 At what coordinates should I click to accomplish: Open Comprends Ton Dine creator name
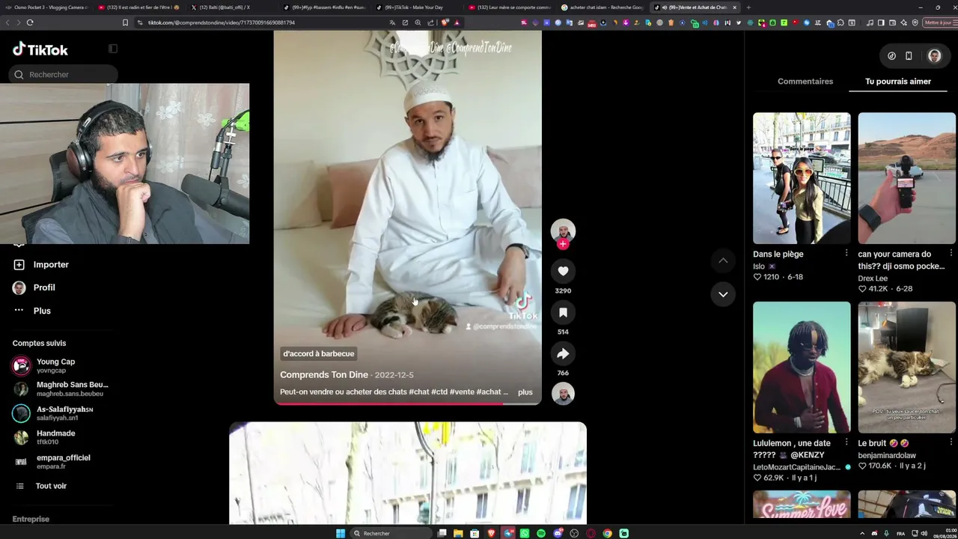[x=324, y=374]
